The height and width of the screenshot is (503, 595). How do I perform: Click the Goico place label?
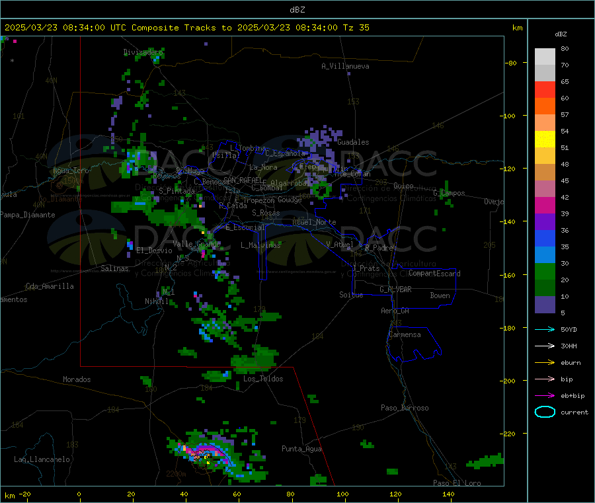click(403, 186)
